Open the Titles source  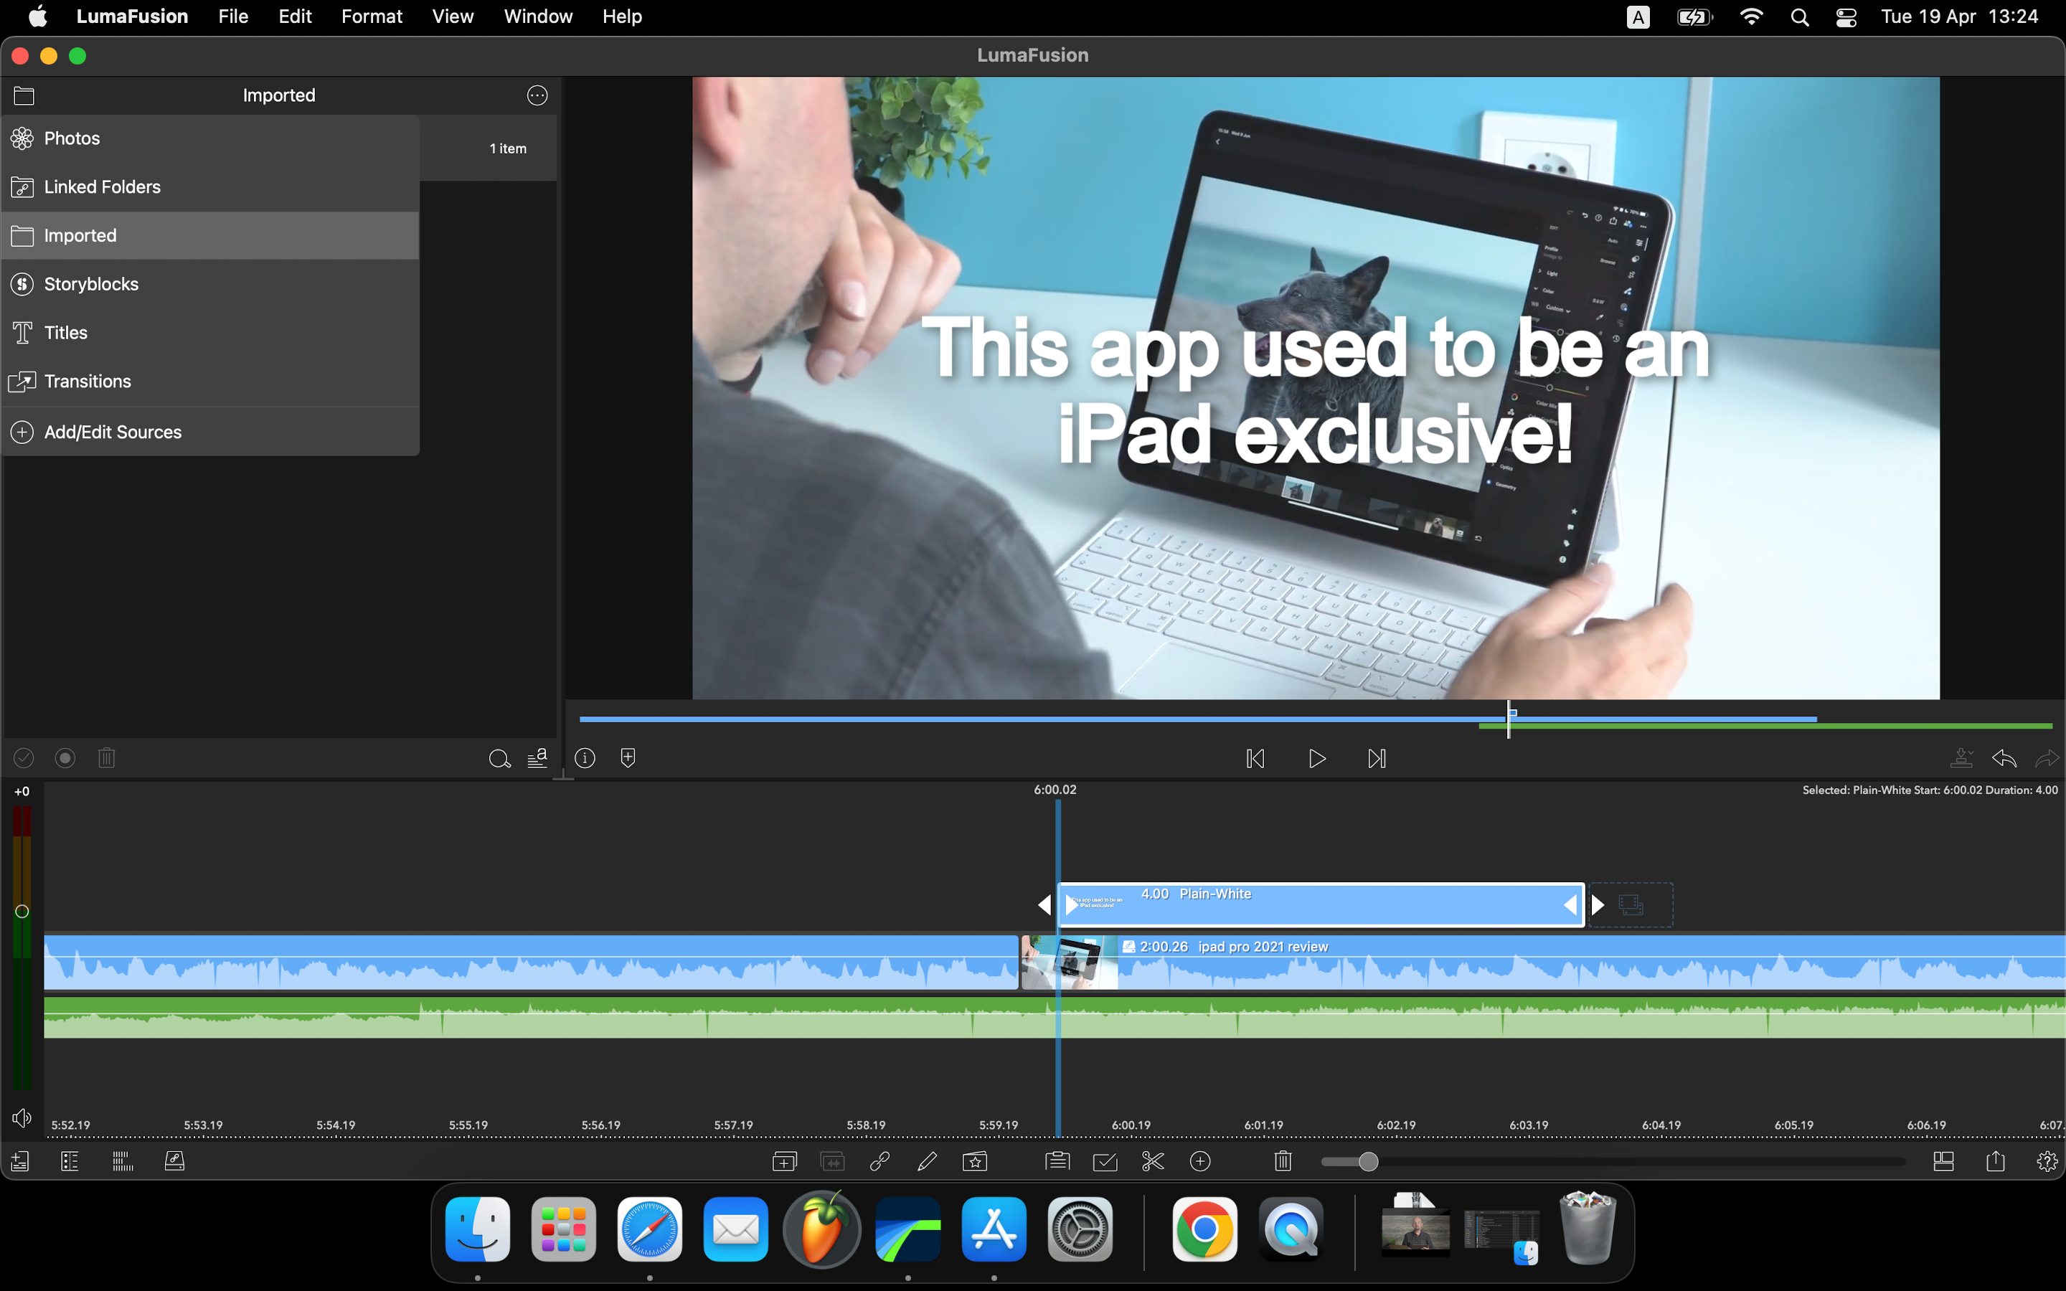pos(210,333)
